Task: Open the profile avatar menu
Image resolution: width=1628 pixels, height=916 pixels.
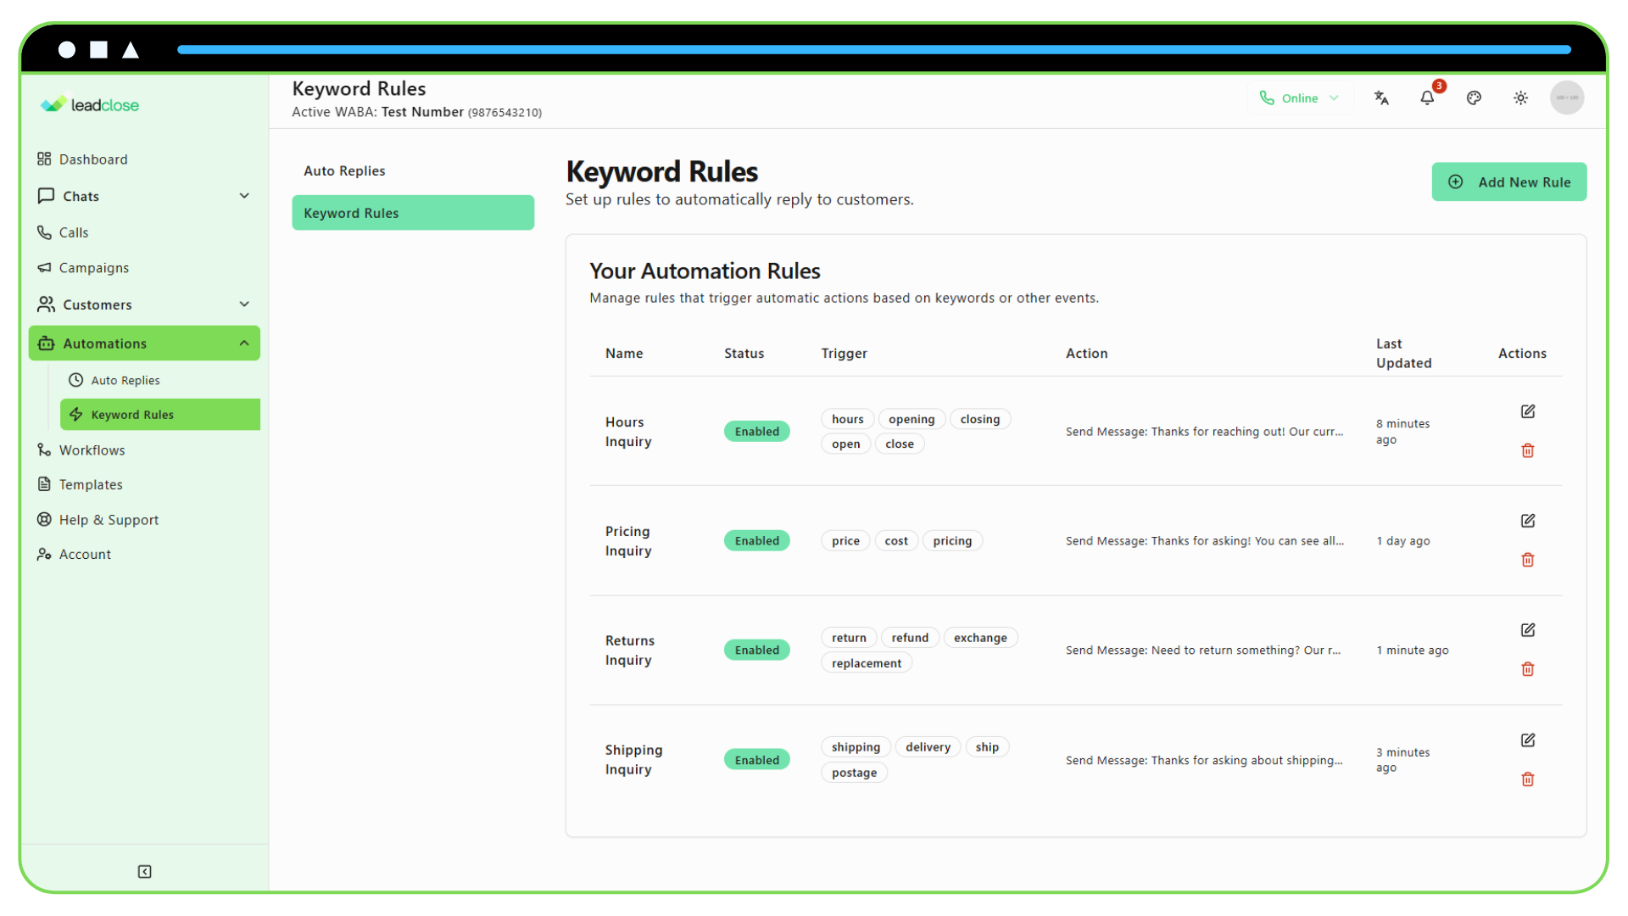Action: pos(1568,98)
